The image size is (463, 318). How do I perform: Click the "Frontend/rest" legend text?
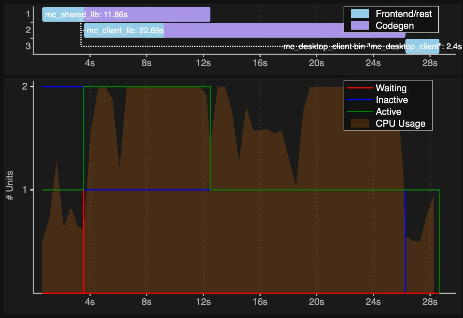coord(404,14)
